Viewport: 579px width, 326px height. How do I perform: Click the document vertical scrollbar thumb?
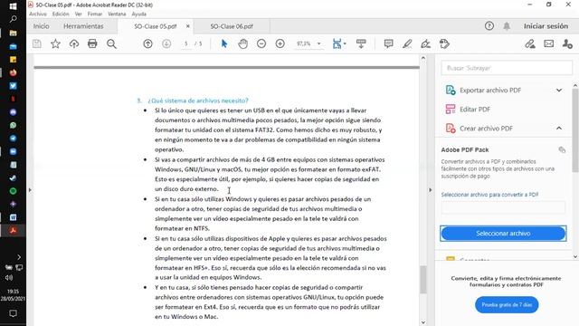pyautogui.click(x=423, y=279)
